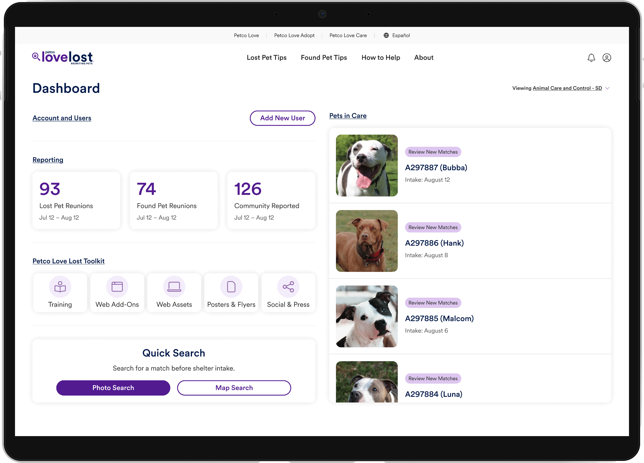Open the user profile icon

coord(607,58)
